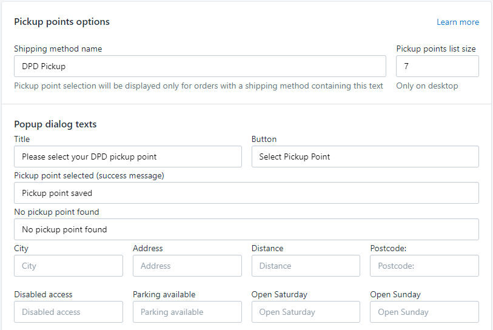The image size is (493, 330).
Task: Focus the Address input field
Action: (x=187, y=266)
